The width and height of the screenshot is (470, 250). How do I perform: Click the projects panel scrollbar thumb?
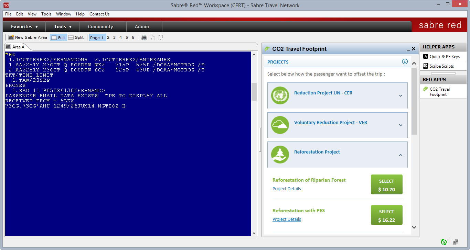pyautogui.click(x=414, y=101)
